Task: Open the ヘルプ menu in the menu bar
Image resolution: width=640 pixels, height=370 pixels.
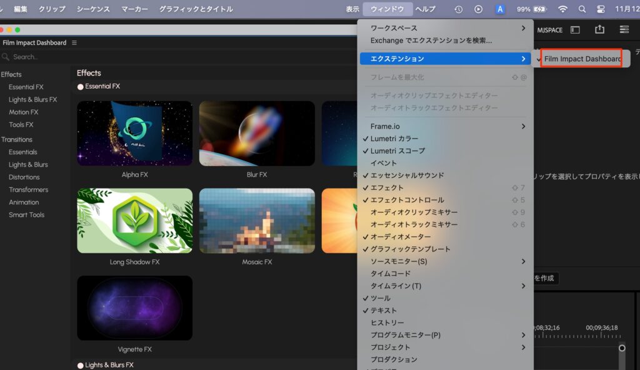Action: (x=426, y=9)
